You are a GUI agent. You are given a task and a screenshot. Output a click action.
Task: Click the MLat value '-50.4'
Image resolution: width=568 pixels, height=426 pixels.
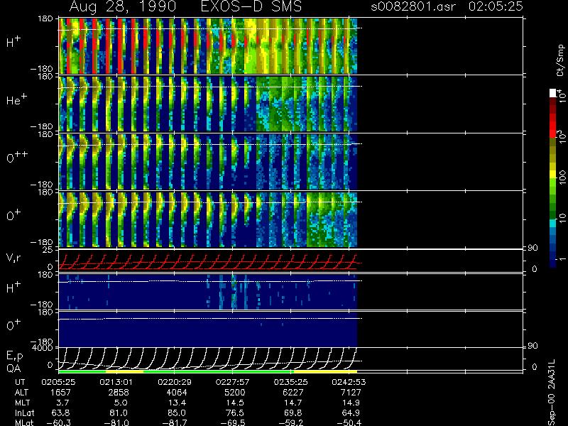349,422
